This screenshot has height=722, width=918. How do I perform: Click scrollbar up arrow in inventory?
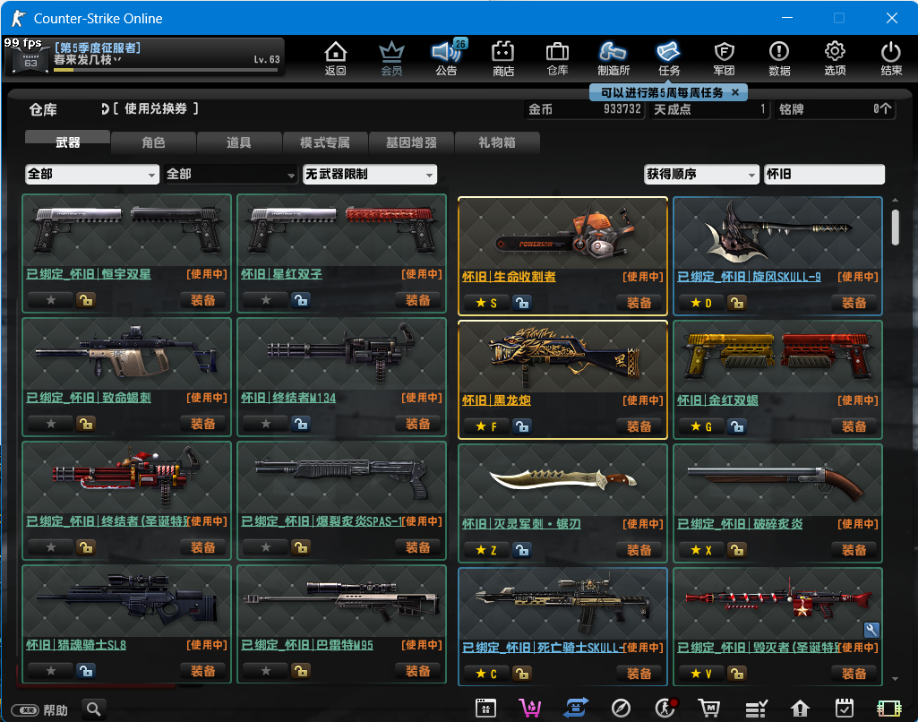[x=896, y=201]
